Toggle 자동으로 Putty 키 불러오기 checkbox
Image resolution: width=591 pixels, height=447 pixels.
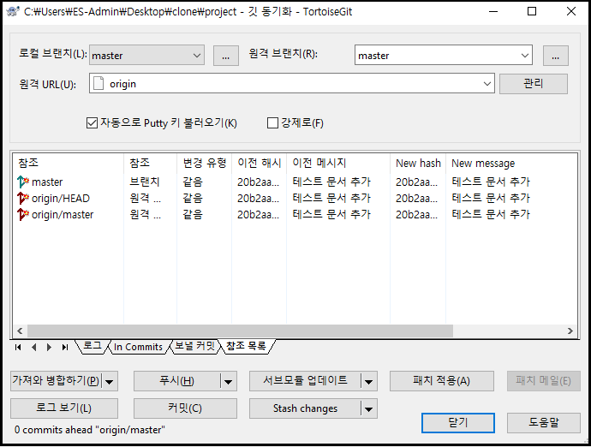coord(92,122)
